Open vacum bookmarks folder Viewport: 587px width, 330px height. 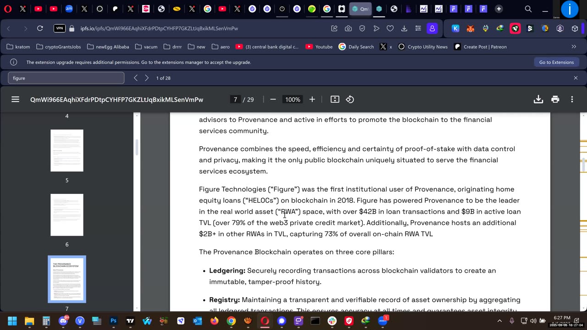(x=146, y=47)
